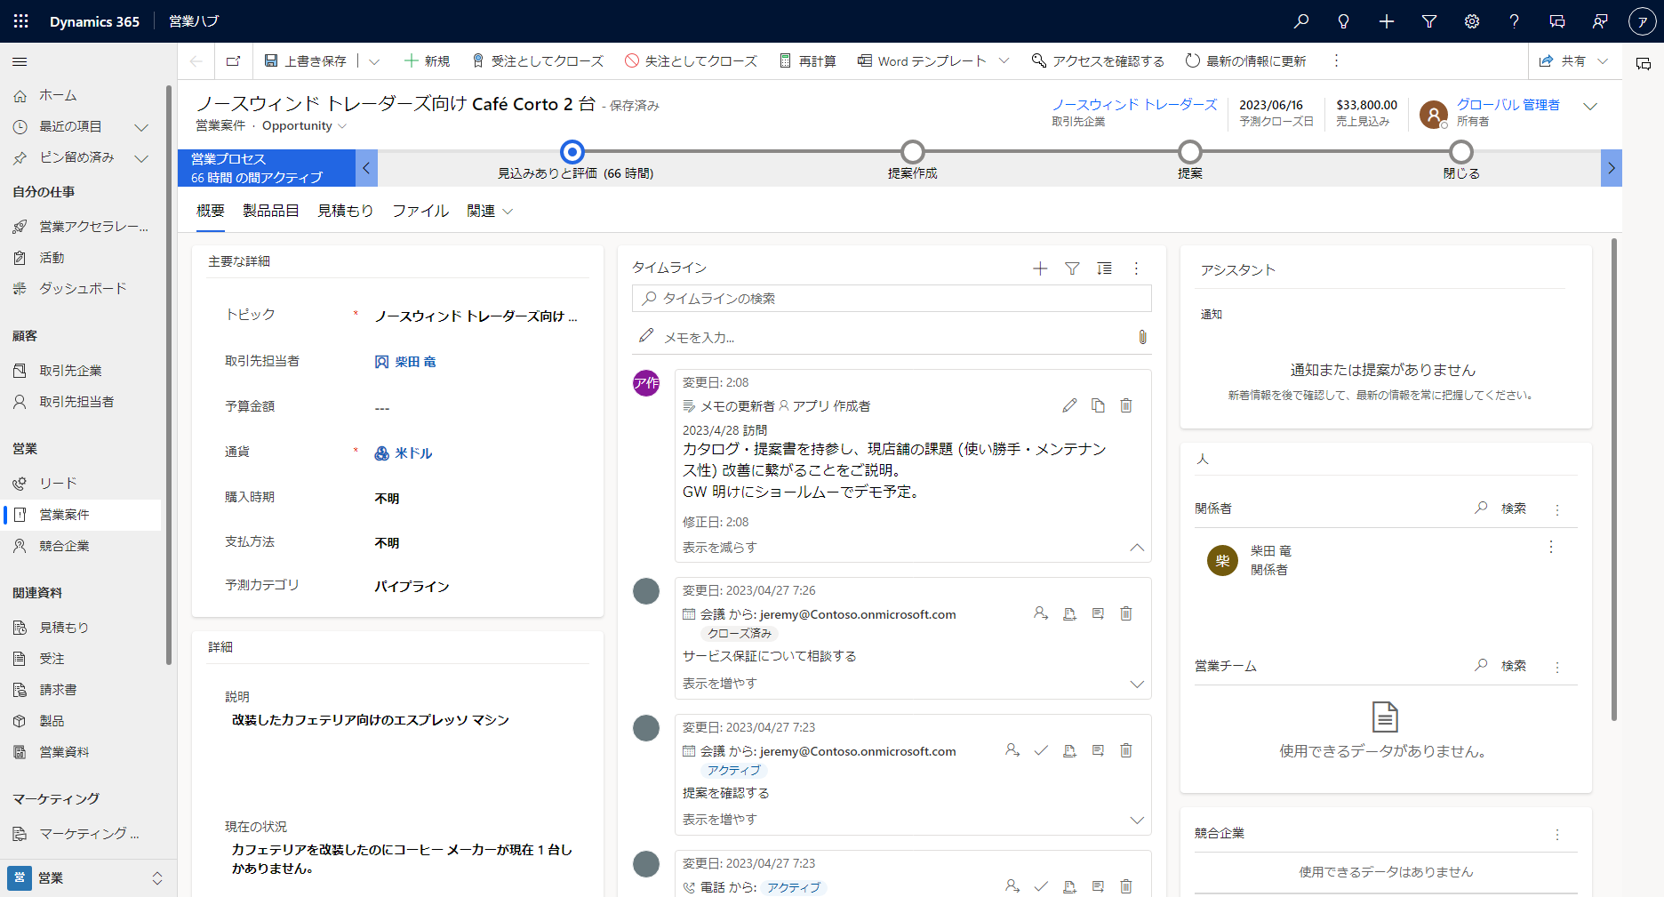Switch area using 営業 selector at bottom

(x=87, y=878)
